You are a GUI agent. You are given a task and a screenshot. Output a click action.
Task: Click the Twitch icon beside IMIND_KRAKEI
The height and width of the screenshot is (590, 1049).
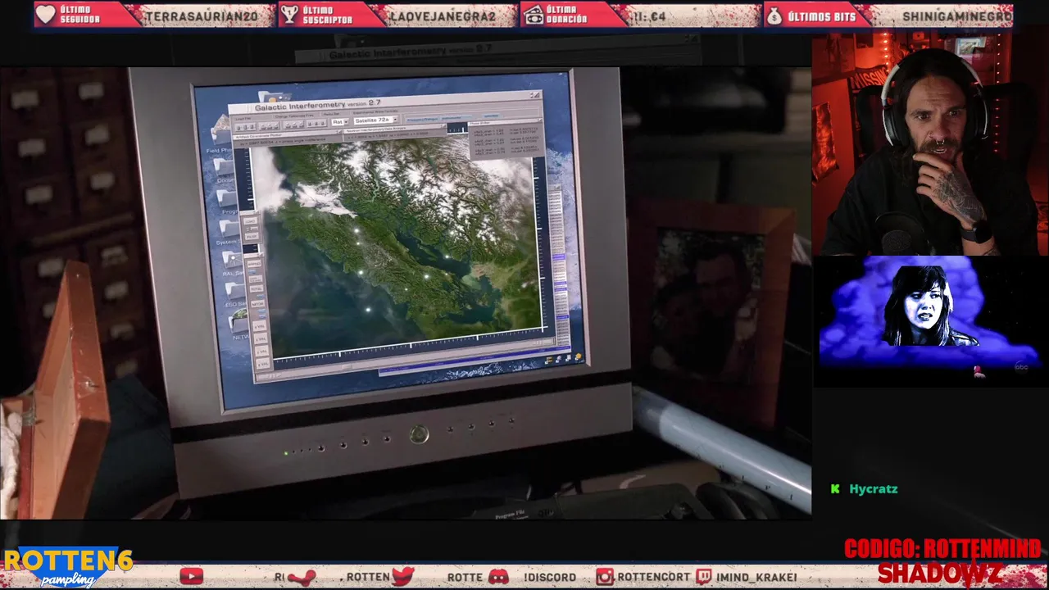pyautogui.click(x=703, y=577)
